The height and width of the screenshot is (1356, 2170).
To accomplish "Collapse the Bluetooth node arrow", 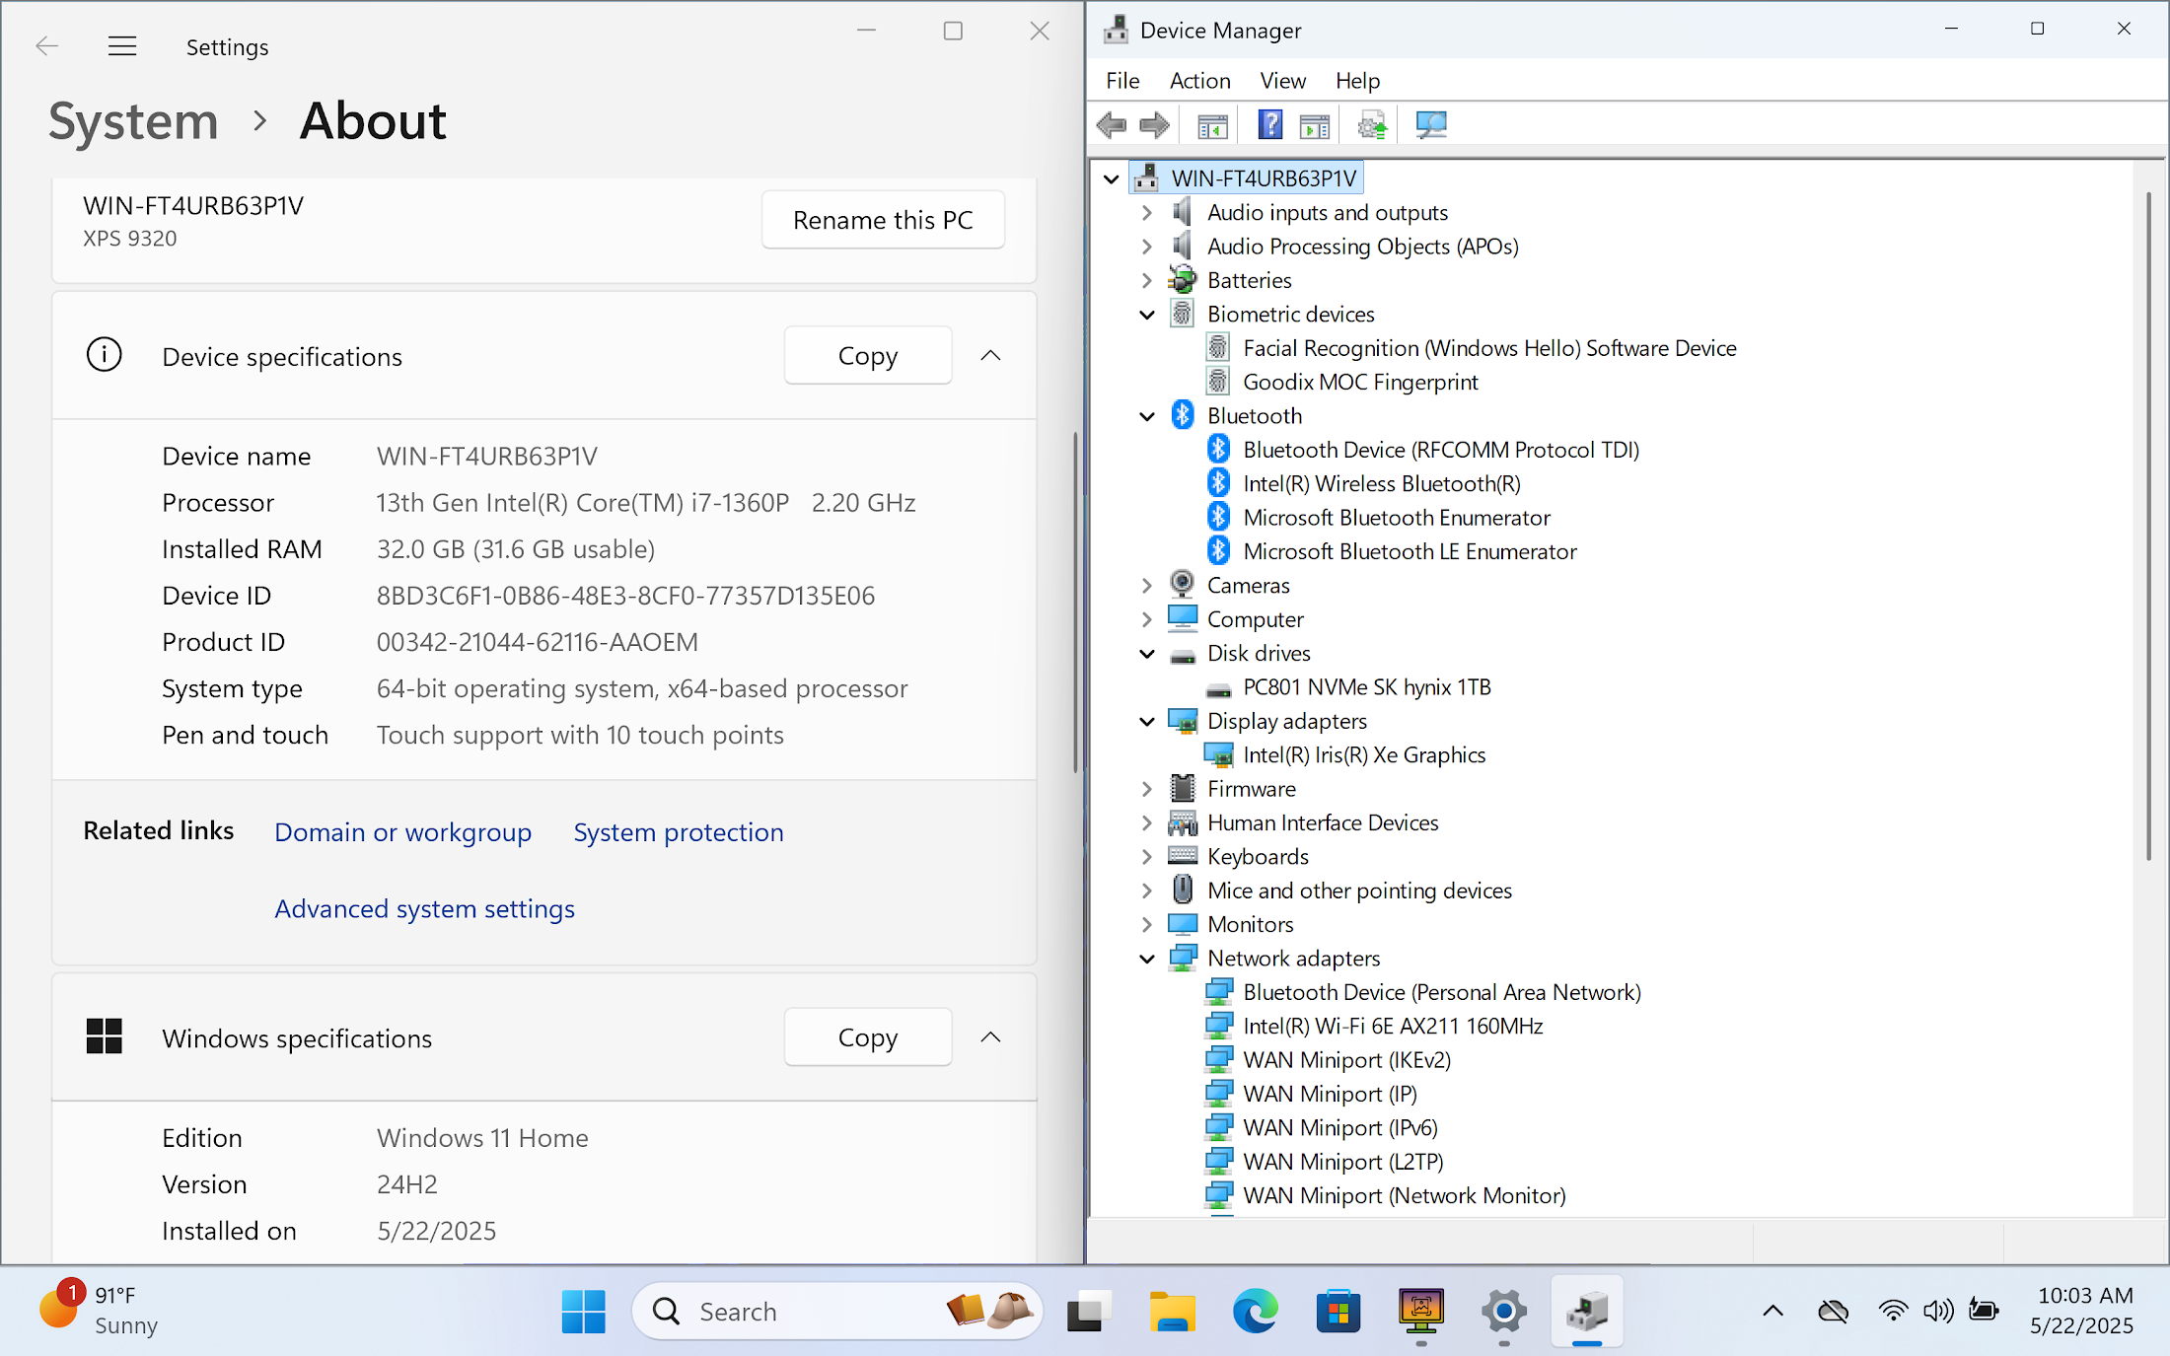I will pyautogui.click(x=1146, y=416).
